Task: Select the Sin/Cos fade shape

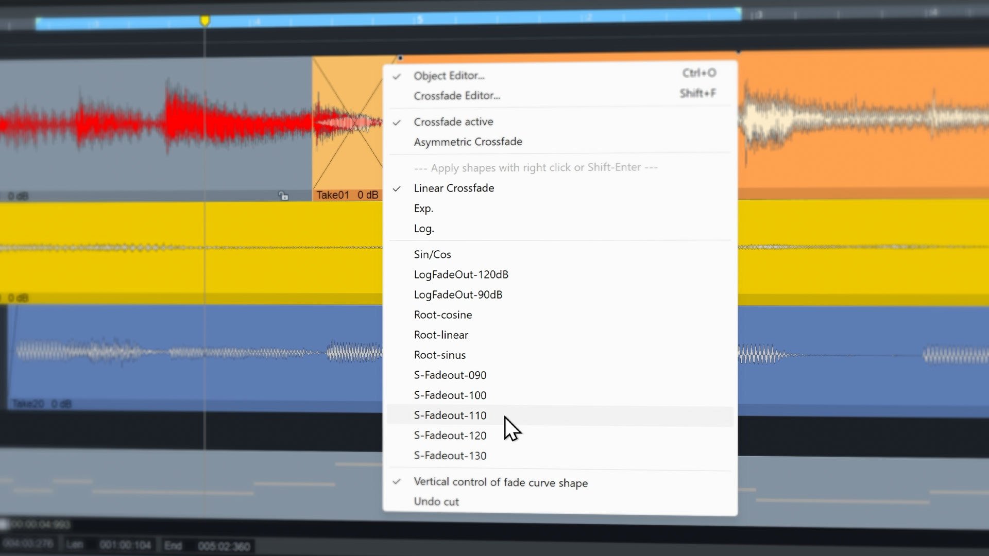Action: pyautogui.click(x=433, y=254)
